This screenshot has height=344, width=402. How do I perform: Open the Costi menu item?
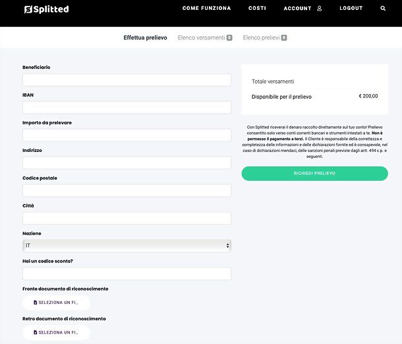click(257, 8)
